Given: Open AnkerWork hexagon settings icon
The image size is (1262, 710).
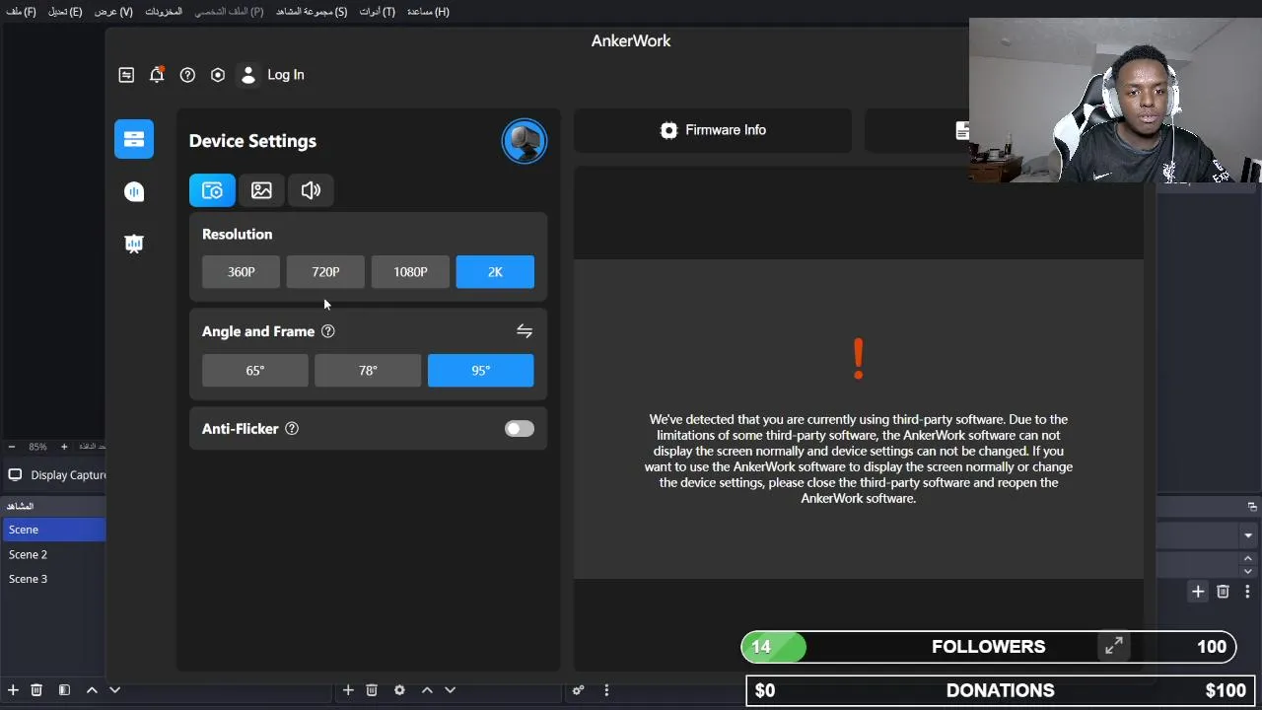Looking at the screenshot, I should point(218,75).
